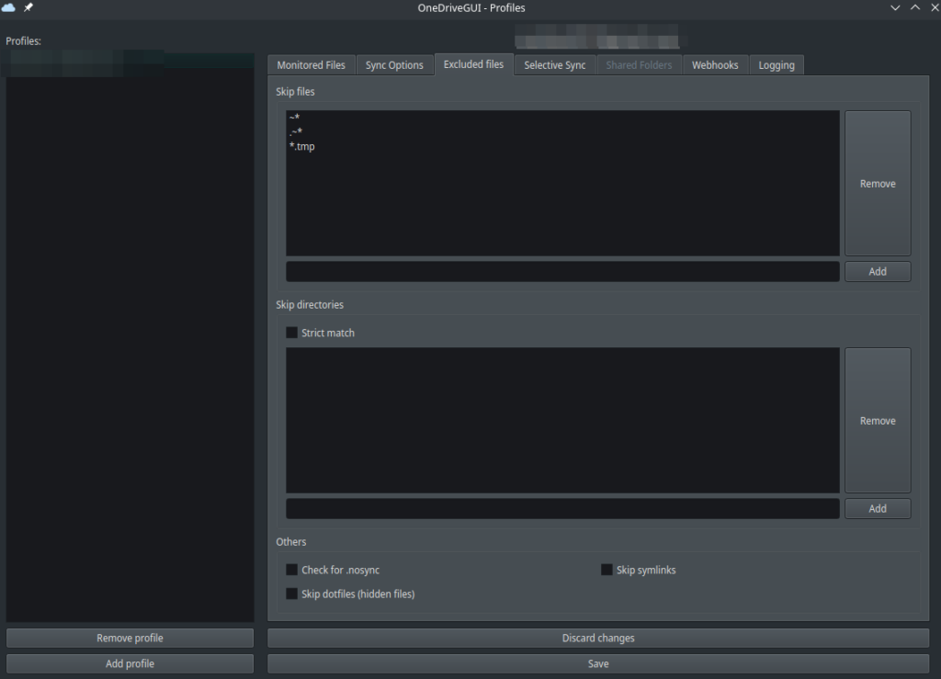The width and height of the screenshot is (941, 679).
Task: Click the minimize chevron in title bar
Action: (x=895, y=7)
